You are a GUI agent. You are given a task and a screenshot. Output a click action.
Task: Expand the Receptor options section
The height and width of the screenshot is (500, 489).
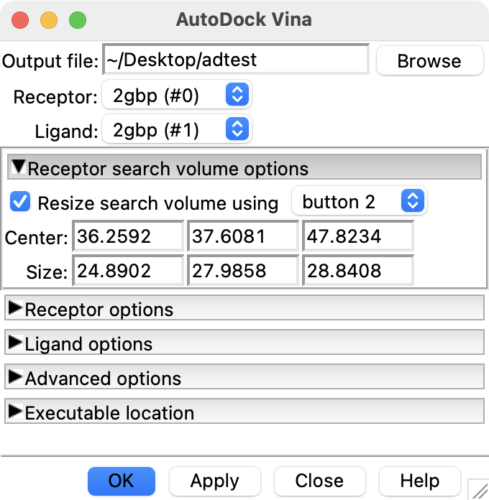(x=15, y=309)
